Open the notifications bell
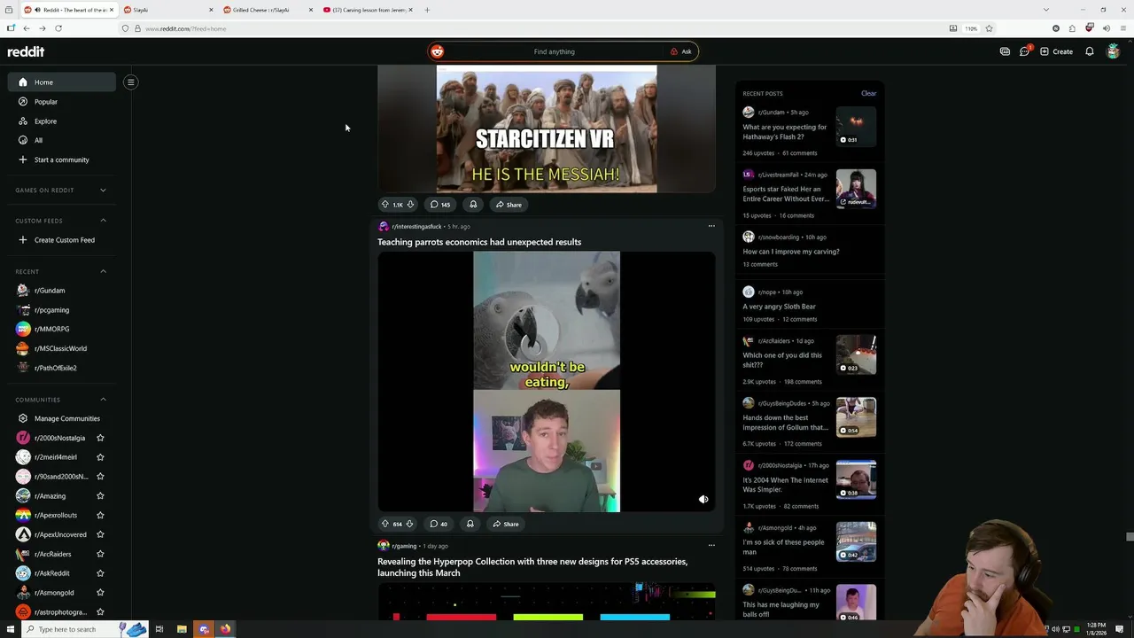The height and width of the screenshot is (638, 1134). pyautogui.click(x=1090, y=51)
